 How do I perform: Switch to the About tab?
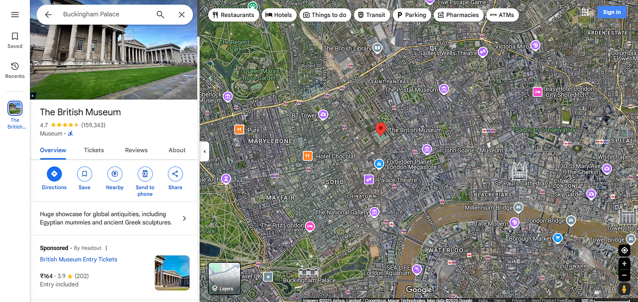pos(177,150)
